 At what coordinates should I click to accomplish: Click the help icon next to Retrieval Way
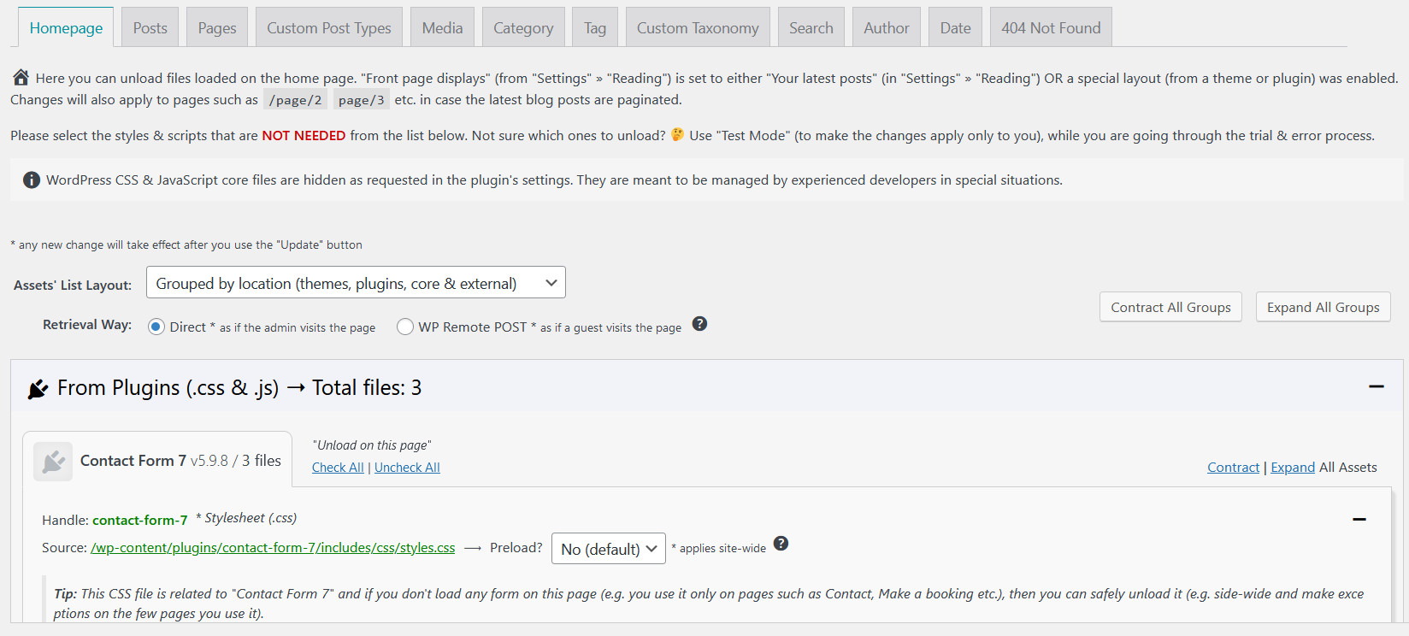(699, 324)
